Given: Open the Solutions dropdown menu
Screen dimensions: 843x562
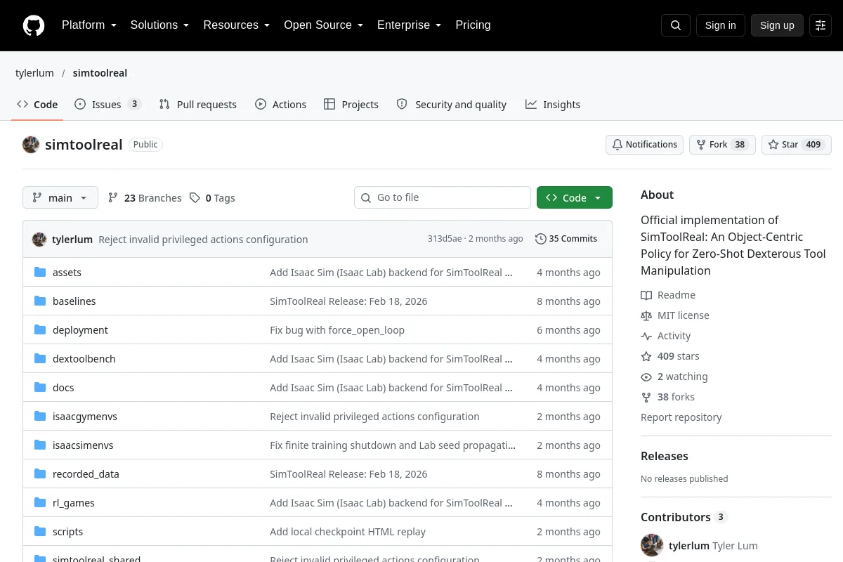Looking at the screenshot, I should 159,25.
